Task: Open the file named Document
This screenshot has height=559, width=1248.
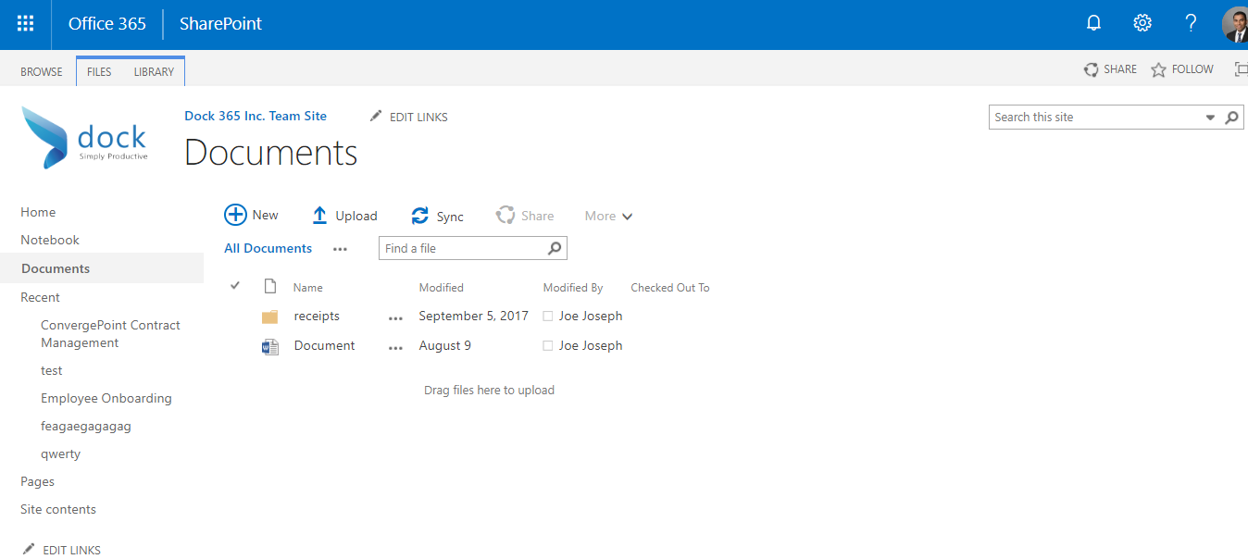Action: tap(325, 346)
